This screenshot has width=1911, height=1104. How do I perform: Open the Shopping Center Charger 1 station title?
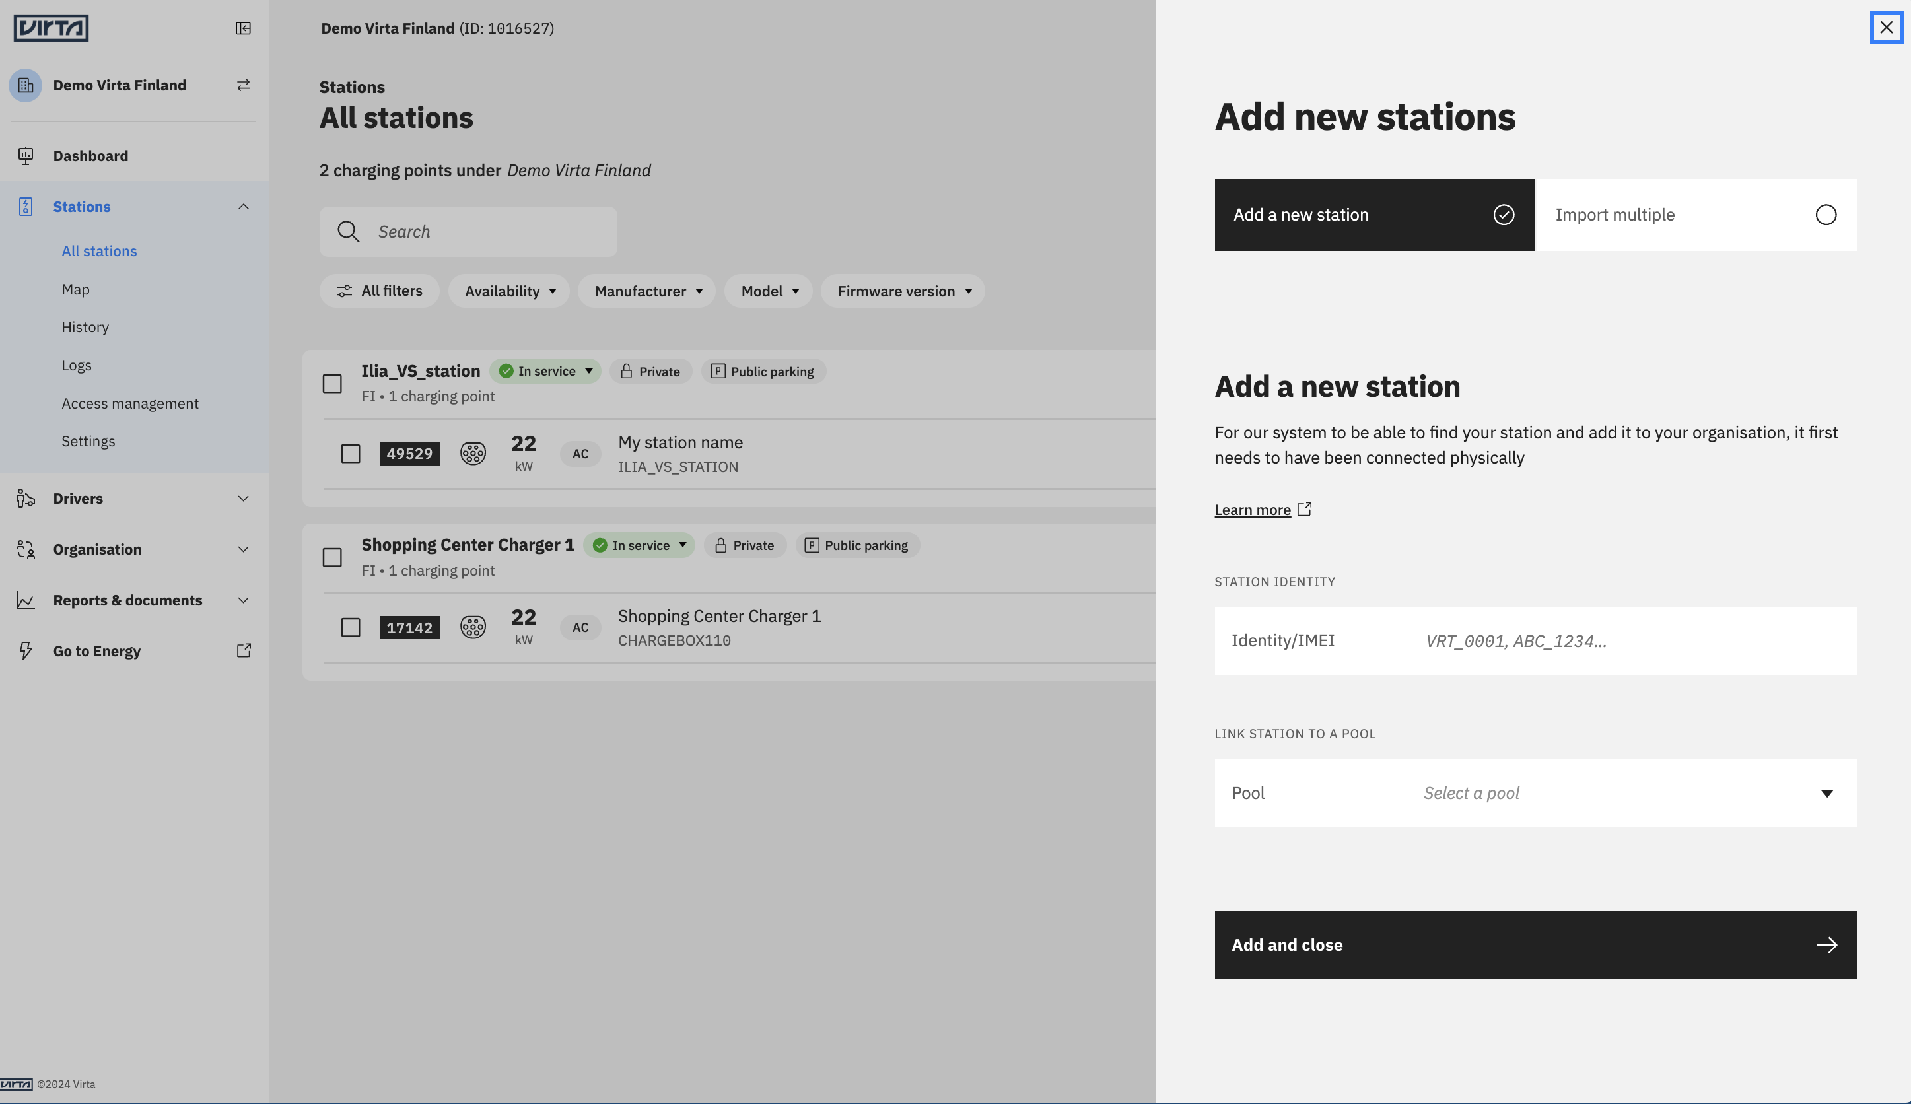click(468, 545)
